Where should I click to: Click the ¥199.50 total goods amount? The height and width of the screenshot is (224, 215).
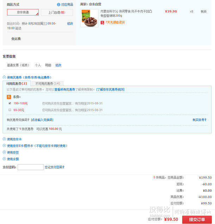point(205,177)
